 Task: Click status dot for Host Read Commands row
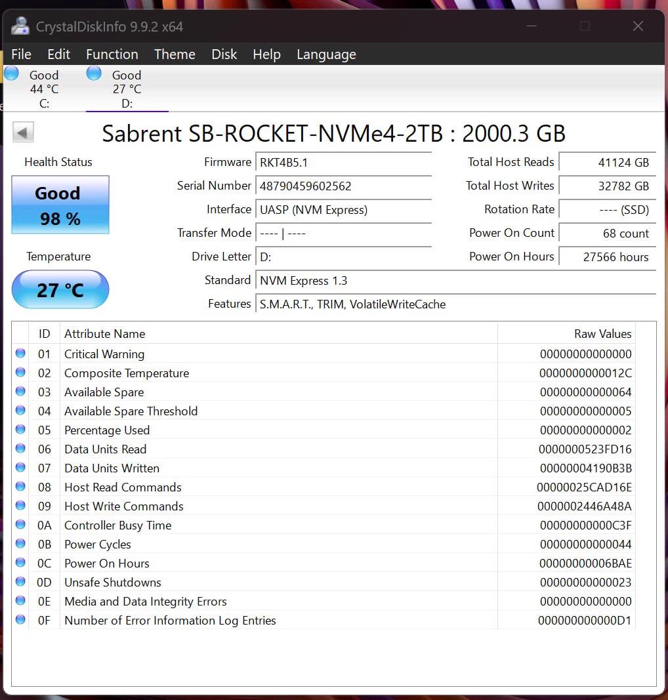pos(20,486)
